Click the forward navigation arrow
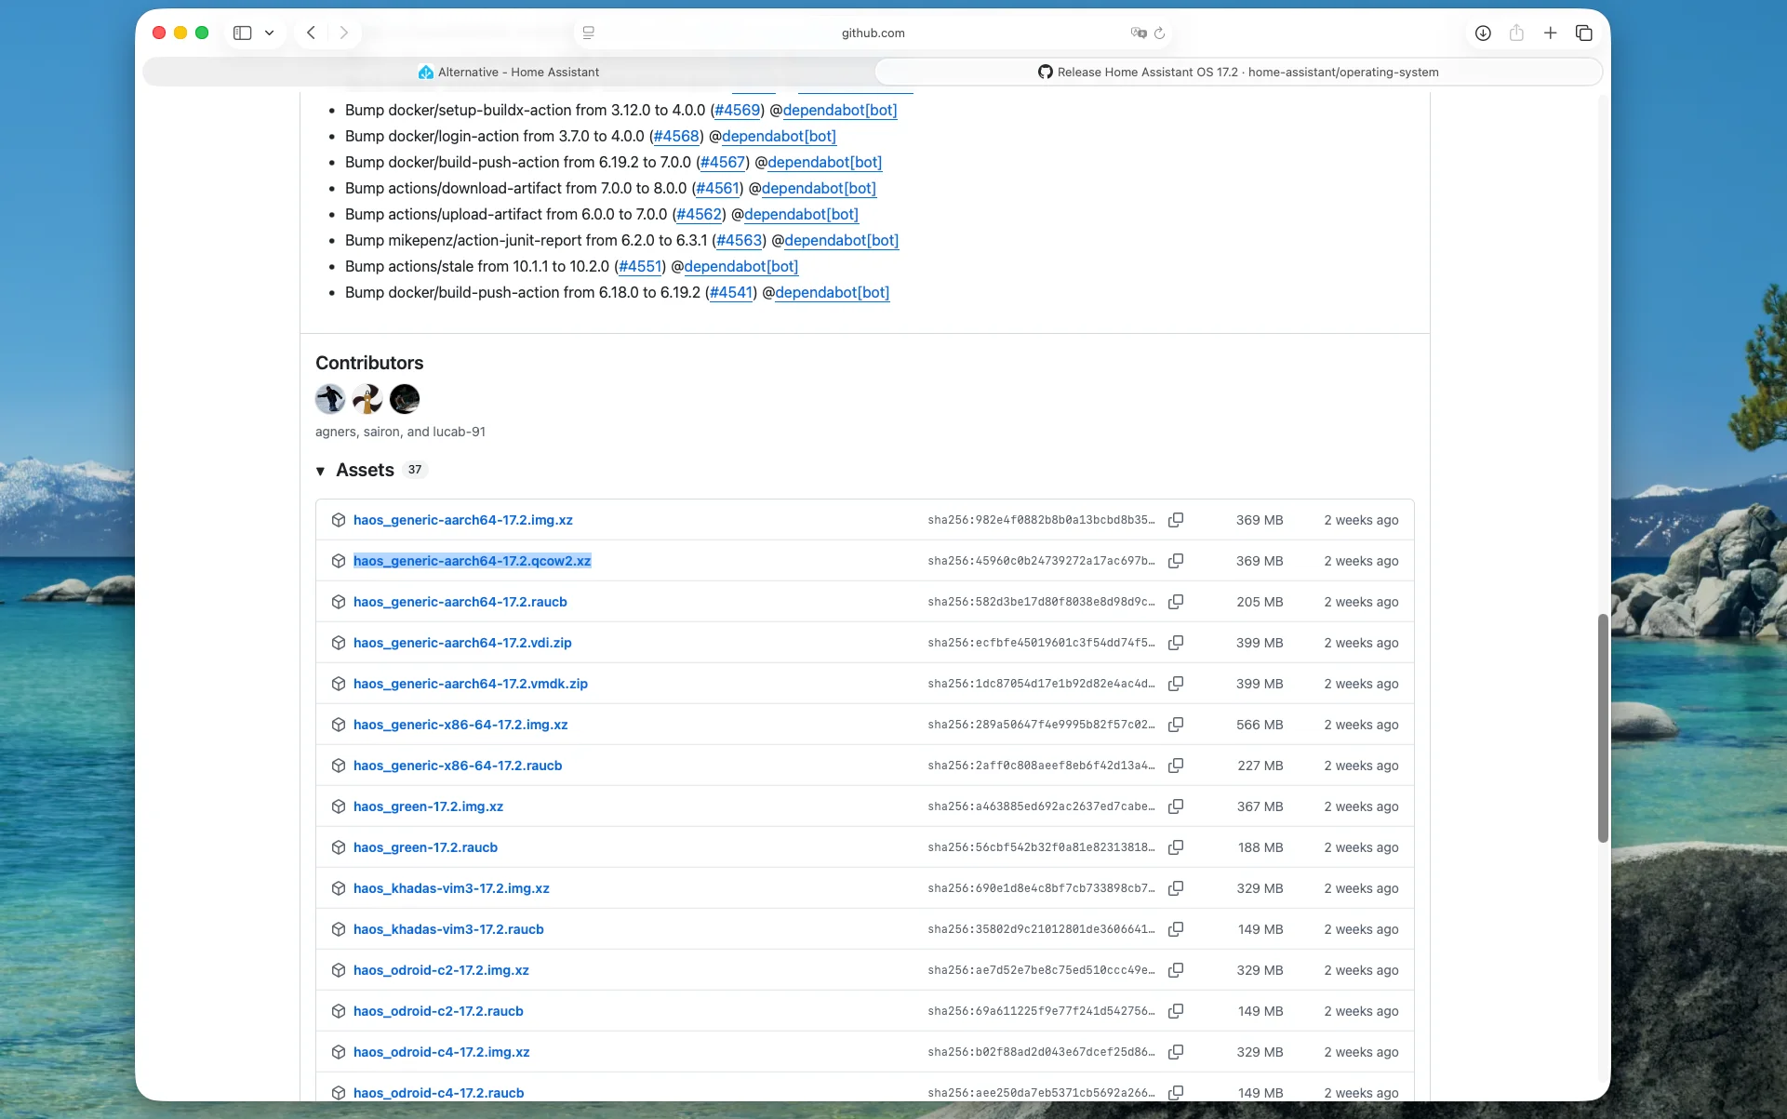The height and width of the screenshot is (1119, 1787). tap(345, 33)
